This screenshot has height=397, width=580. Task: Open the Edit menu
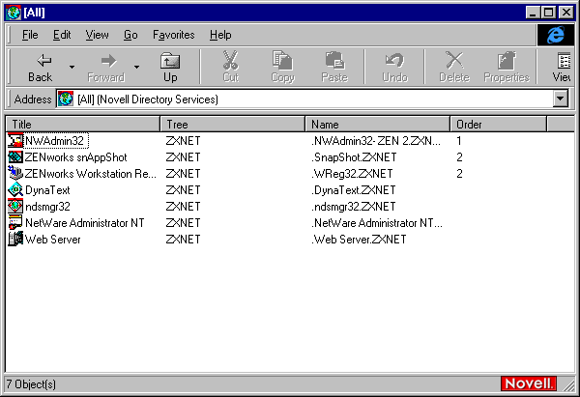point(62,35)
